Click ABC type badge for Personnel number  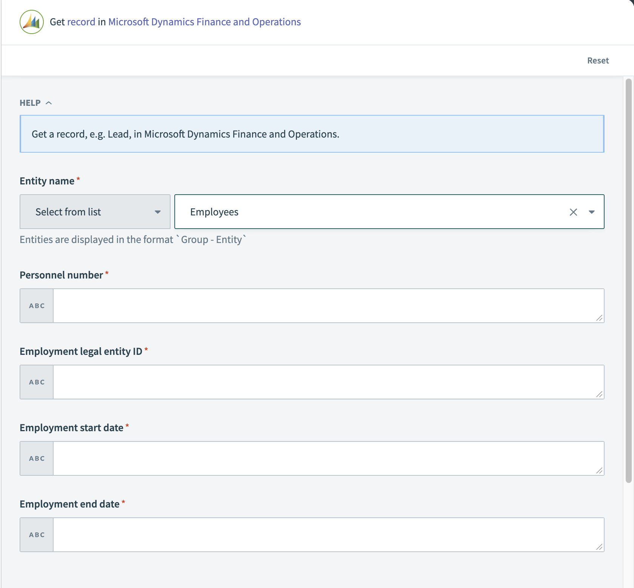tap(37, 306)
